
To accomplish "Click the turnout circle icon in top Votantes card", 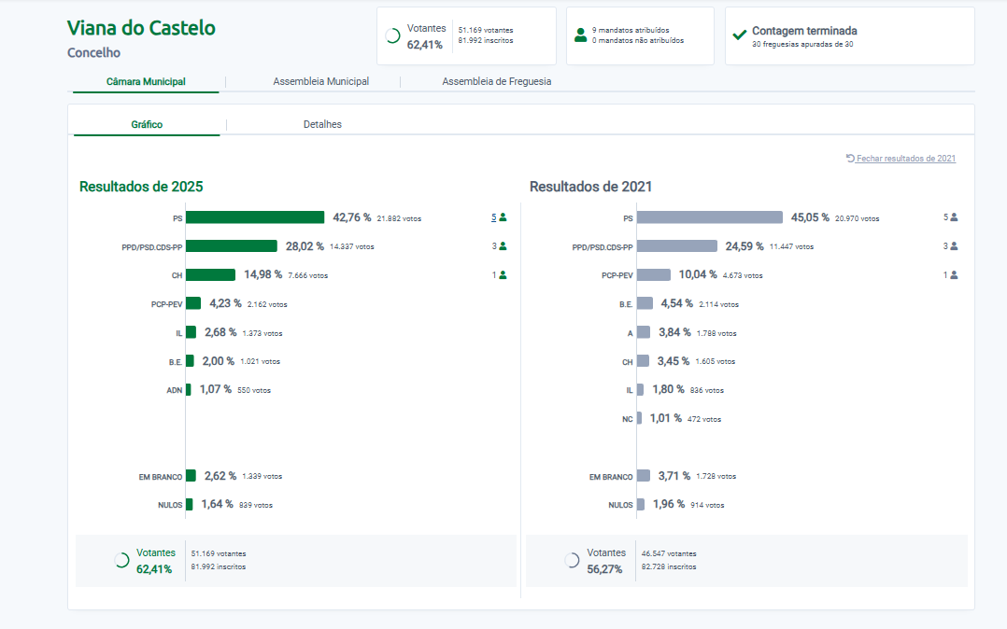I will tap(393, 36).
